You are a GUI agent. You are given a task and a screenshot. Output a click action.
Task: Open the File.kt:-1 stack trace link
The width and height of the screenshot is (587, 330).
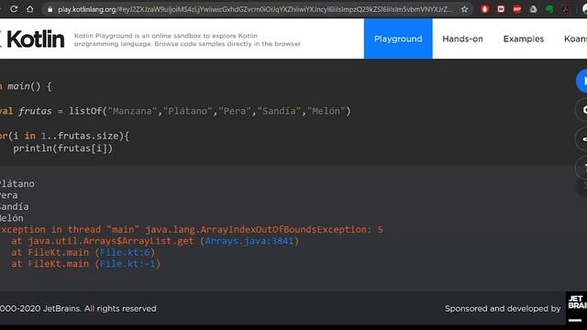pos(127,264)
